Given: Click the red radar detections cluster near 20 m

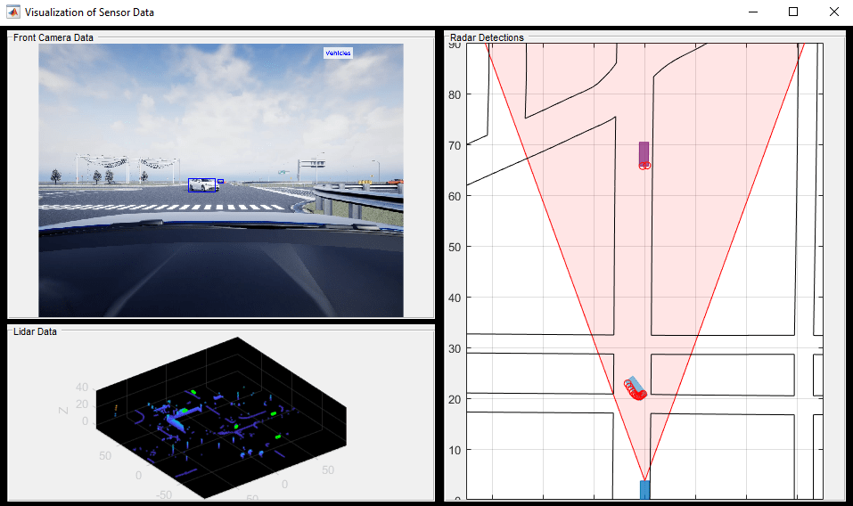Looking at the screenshot, I should coord(636,390).
